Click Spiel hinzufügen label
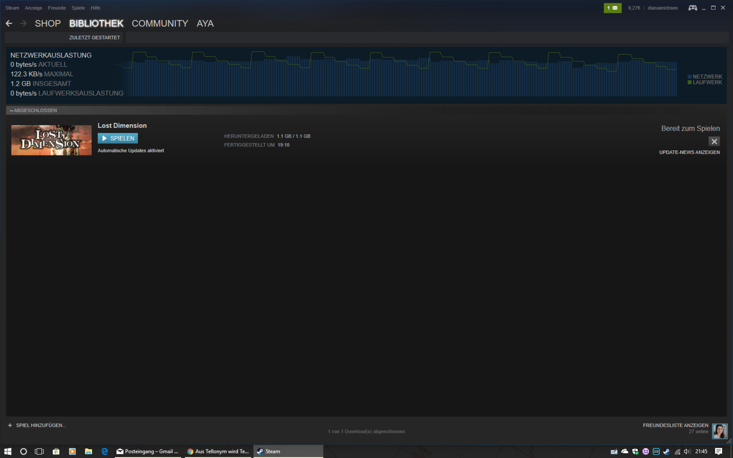733x458 pixels. (41, 425)
